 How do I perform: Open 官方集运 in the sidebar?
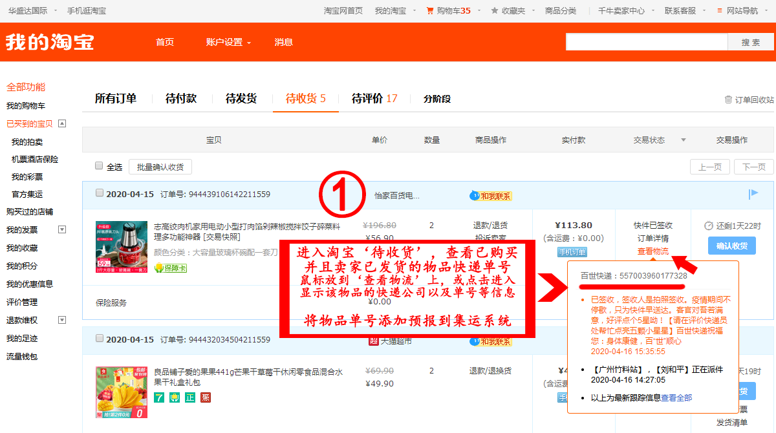(x=27, y=194)
